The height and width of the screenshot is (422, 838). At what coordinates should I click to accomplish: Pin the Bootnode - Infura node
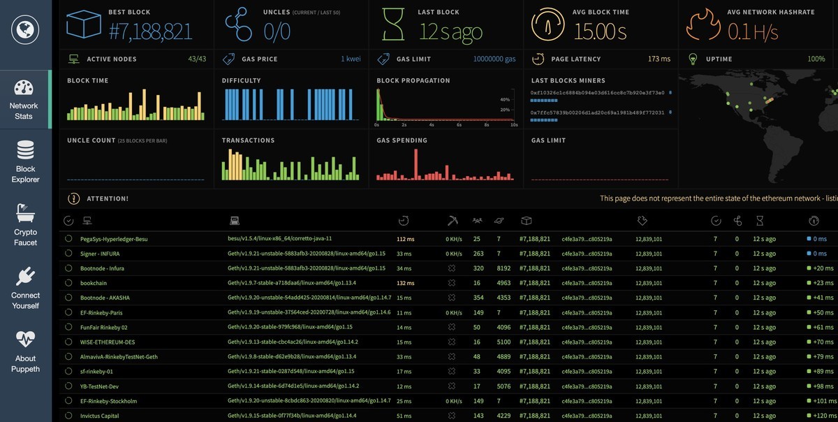pos(68,268)
